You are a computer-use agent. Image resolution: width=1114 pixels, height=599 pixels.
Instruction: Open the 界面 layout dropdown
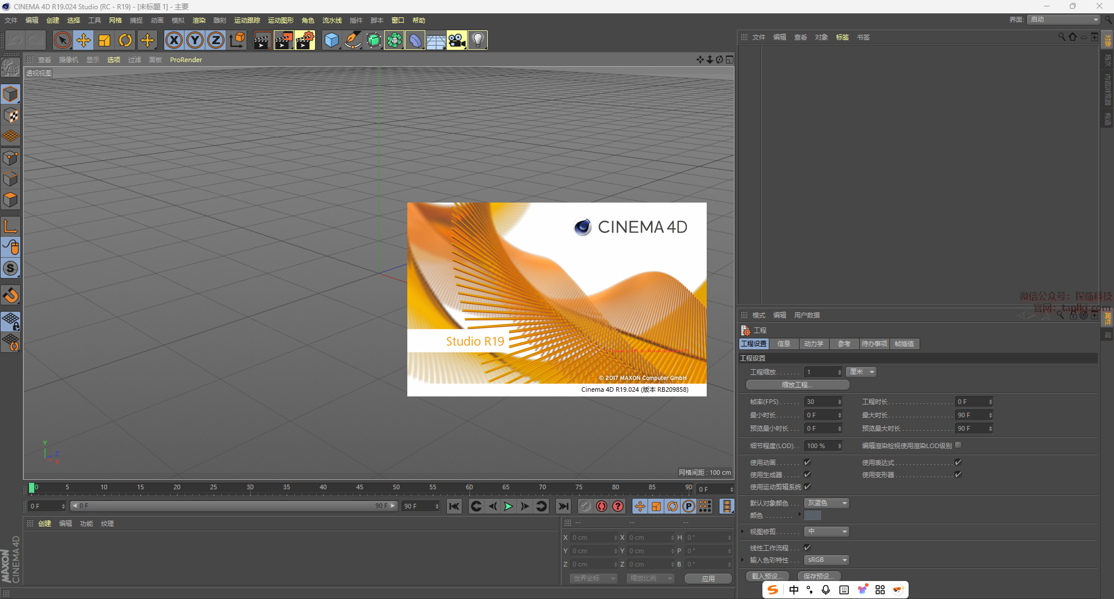(x=1064, y=20)
